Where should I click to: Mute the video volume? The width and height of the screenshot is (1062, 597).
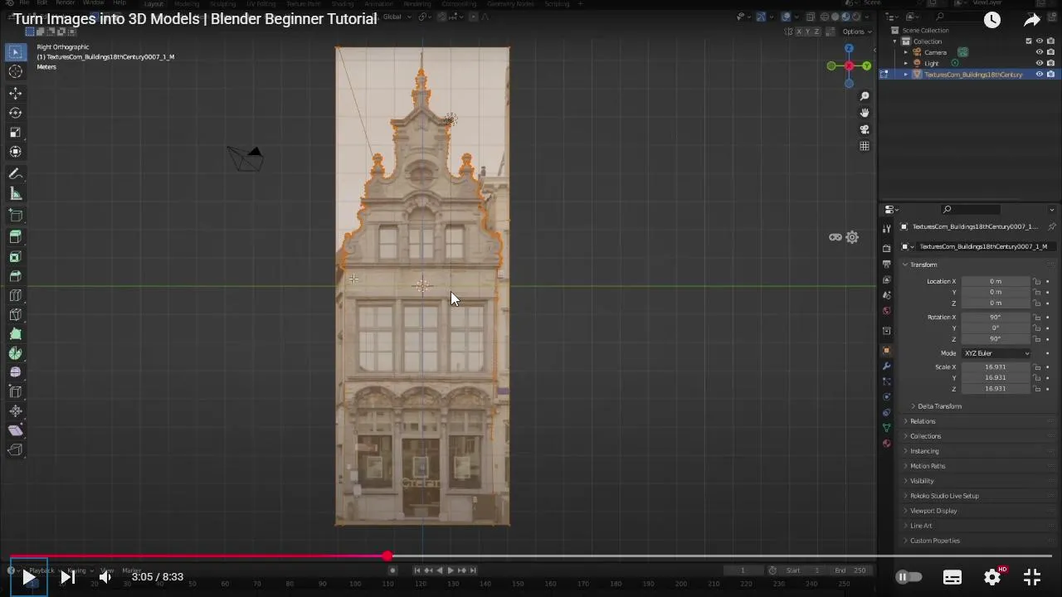coord(105,577)
